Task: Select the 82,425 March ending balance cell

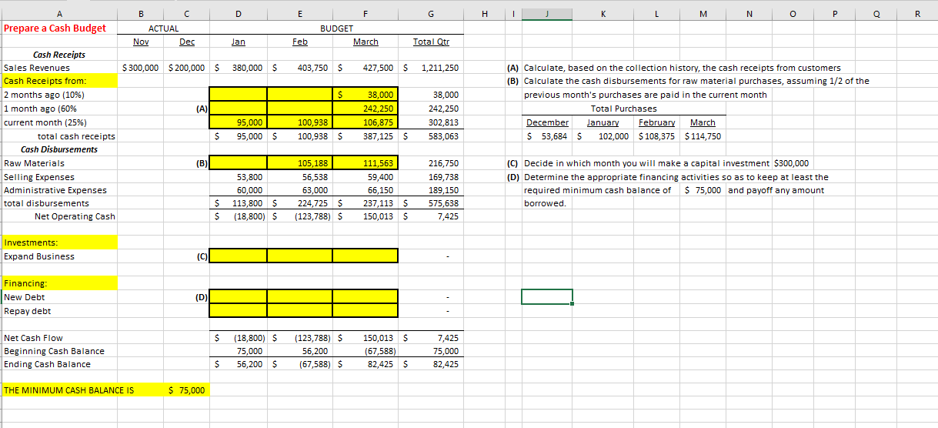Action: point(366,364)
